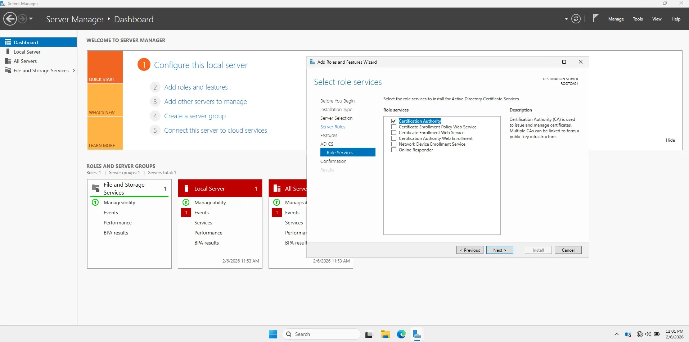This screenshot has width=689, height=342.
Task: Click the red Events count badge in Local Server tile
Action: [186, 213]
